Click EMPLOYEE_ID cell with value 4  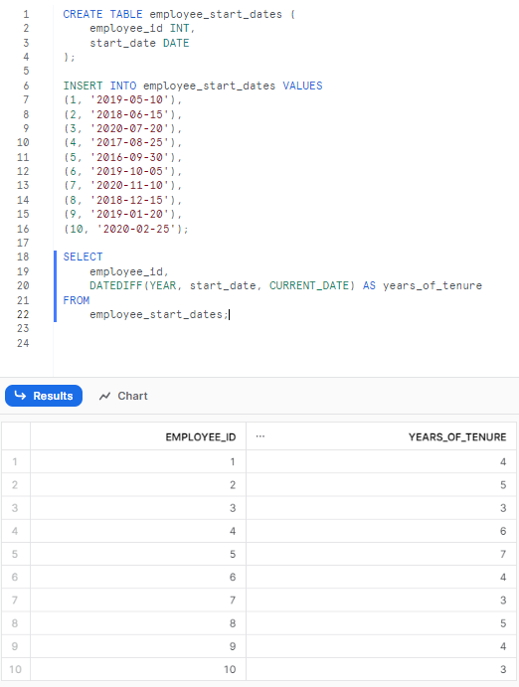pos(138,531)
